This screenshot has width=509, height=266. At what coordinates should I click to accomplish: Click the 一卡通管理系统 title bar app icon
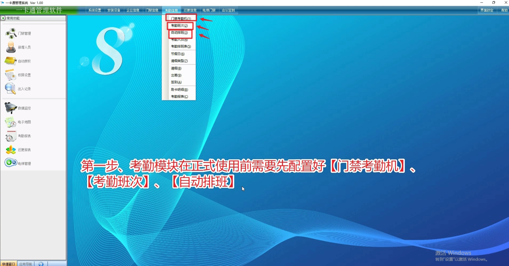click(x=2, y=3)
